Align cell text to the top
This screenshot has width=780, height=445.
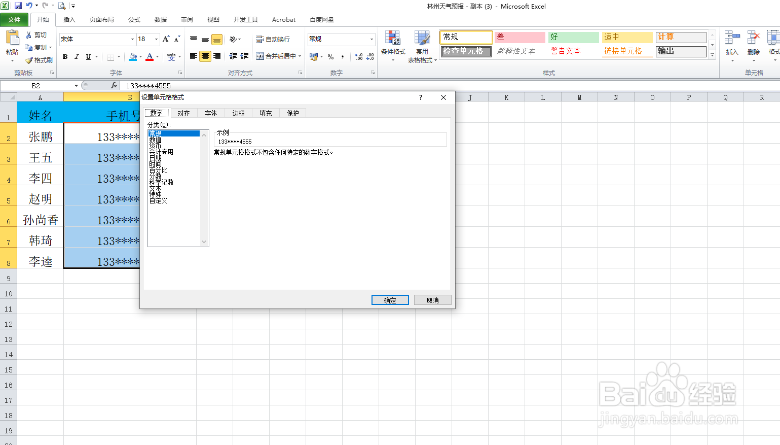point(194,39)
